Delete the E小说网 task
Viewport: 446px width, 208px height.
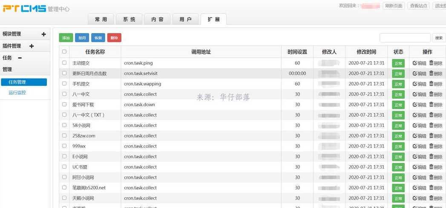pos(436,157)
